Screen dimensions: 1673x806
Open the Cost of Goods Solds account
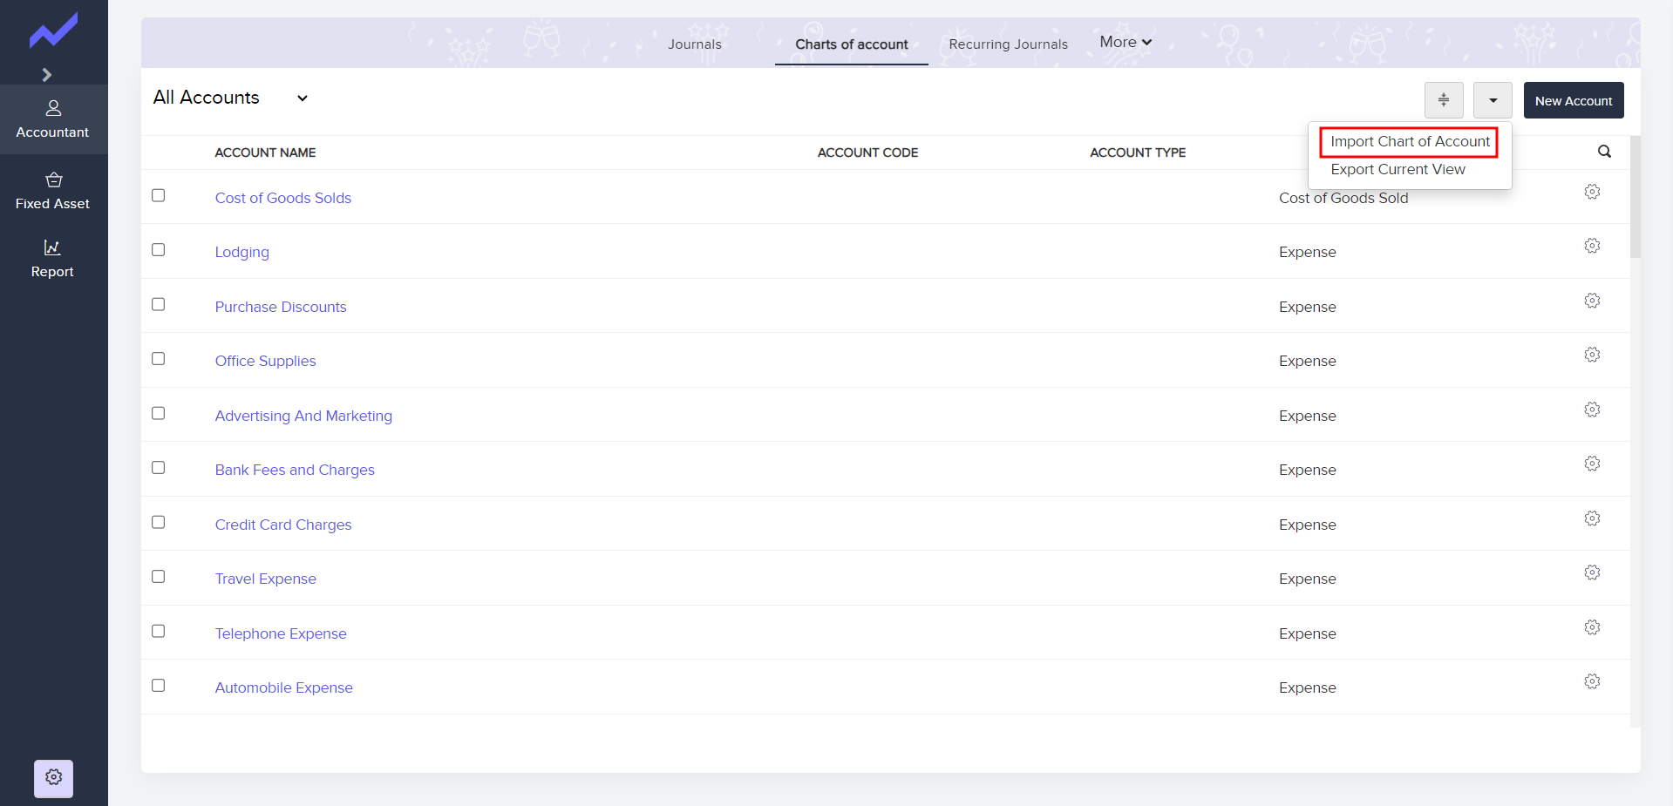click(283, 198)
